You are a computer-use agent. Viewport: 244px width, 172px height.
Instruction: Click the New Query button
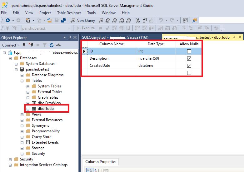coord(83,20)
